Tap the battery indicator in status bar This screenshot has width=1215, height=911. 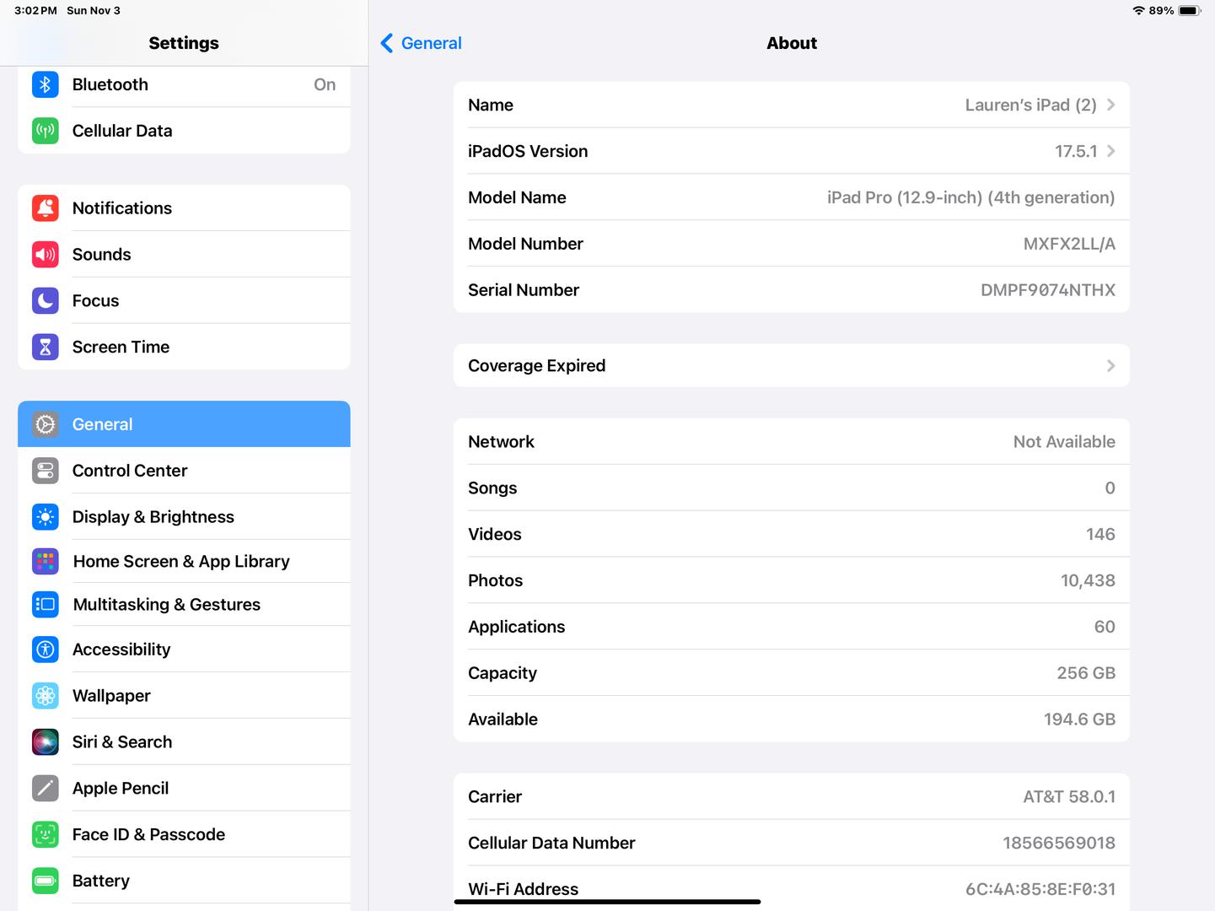tap(1189, 11)
